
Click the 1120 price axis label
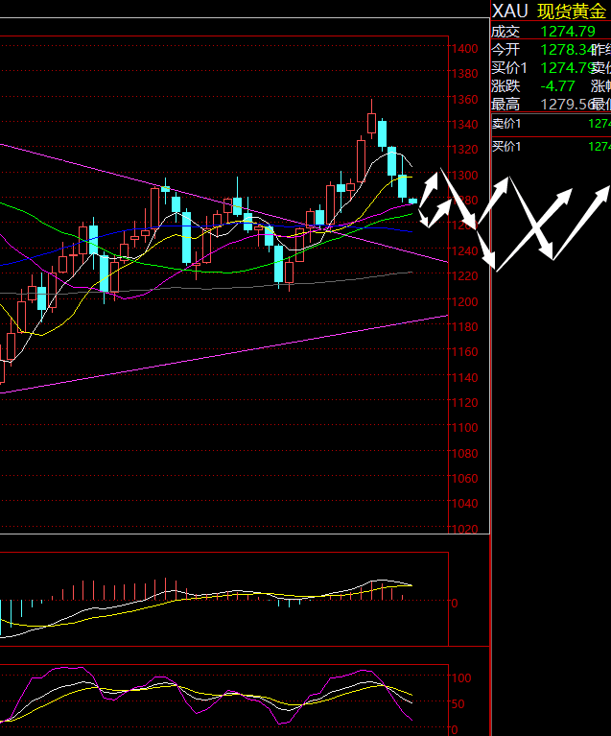[464, 402]
